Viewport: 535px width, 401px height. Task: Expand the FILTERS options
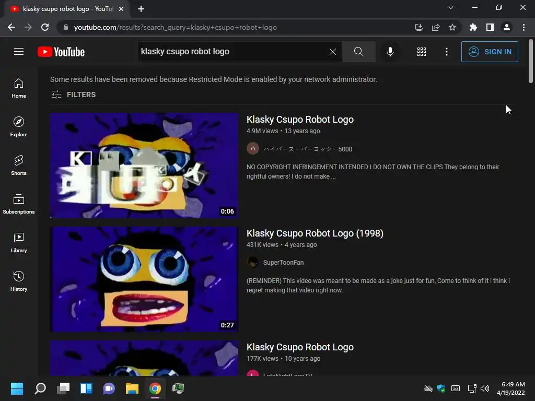(x=73, y=95)
